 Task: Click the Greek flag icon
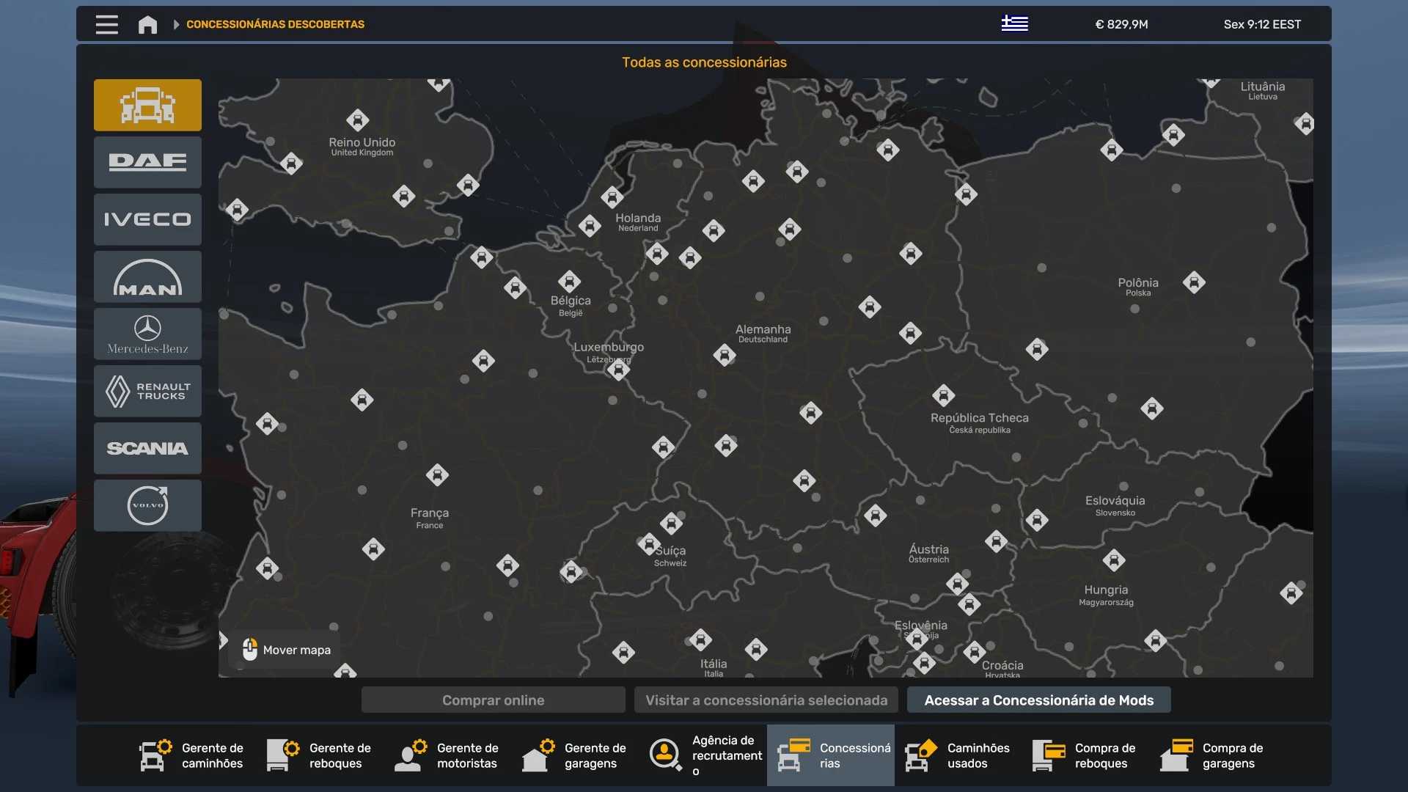pos(1014,24)
